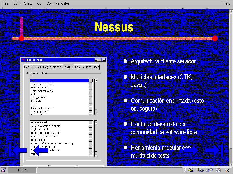Select the icmp broadcast check entry
This screenshot has width=233, height=174.
pyautogui.click(x=59, y=136)
